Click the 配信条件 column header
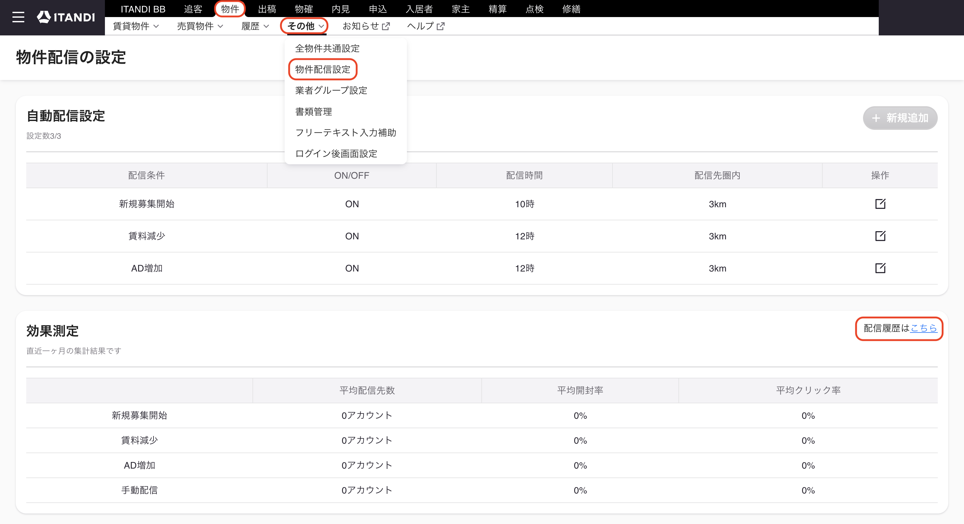This screenshot has width=964, height=524. click(x=147, y=175)
